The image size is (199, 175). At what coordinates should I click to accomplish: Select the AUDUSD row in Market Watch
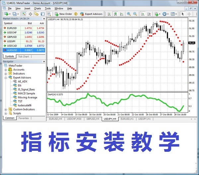(x=24, y=50)
